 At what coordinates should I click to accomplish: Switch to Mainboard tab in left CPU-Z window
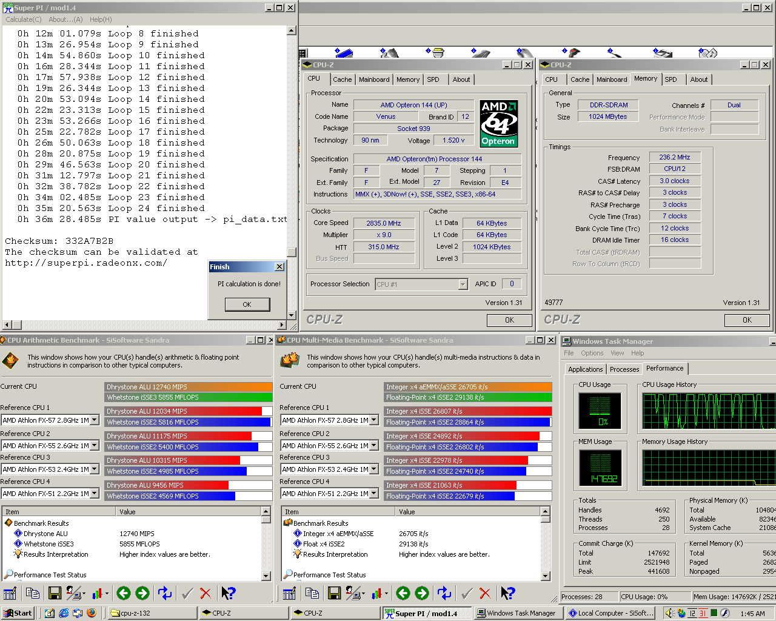[374, 79]
